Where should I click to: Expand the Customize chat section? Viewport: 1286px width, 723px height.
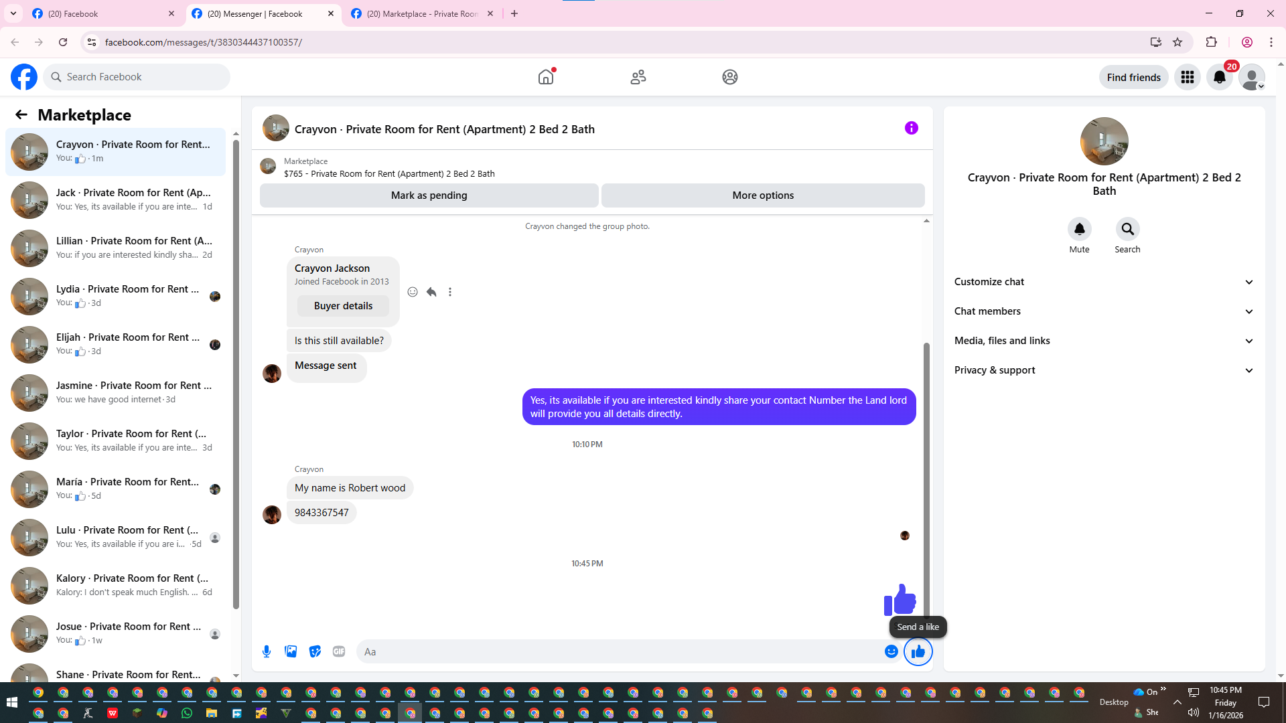click(1104, 282)
